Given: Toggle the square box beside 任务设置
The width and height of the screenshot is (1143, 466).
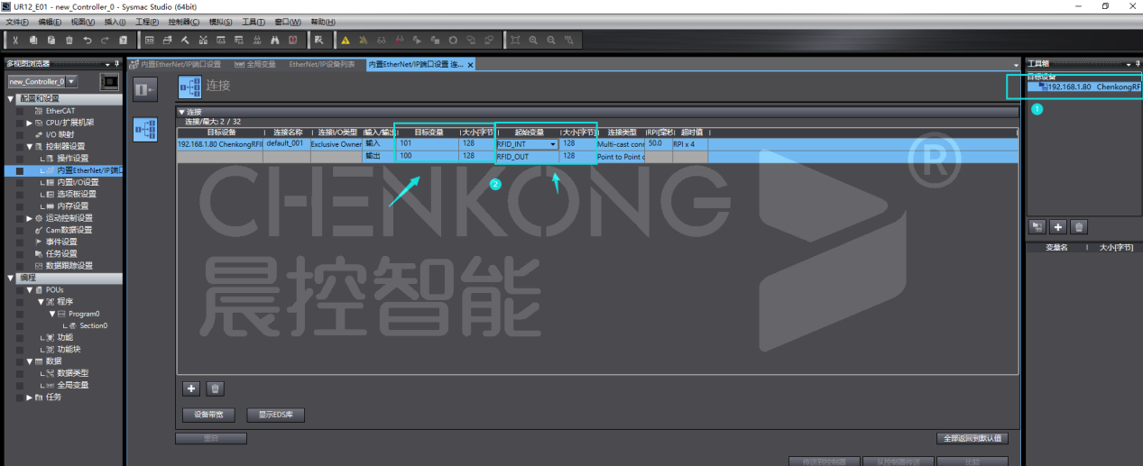Looking at the screenshot, I should (20, 254).
